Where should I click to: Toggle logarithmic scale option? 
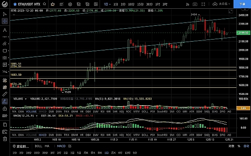click(231, 146)
